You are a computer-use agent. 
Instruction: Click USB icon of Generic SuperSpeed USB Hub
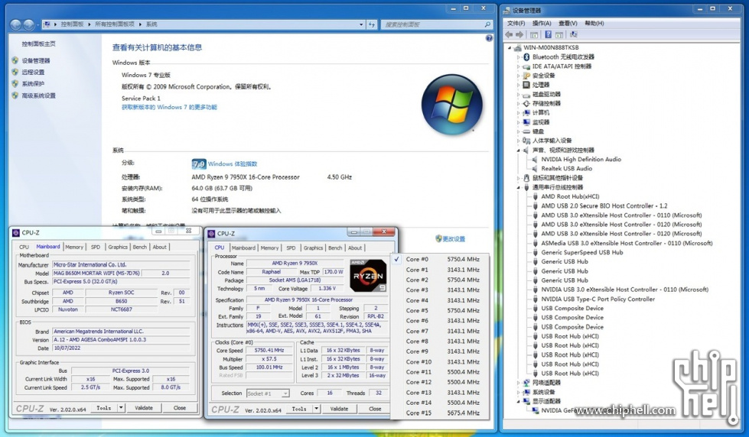(535, 252)
